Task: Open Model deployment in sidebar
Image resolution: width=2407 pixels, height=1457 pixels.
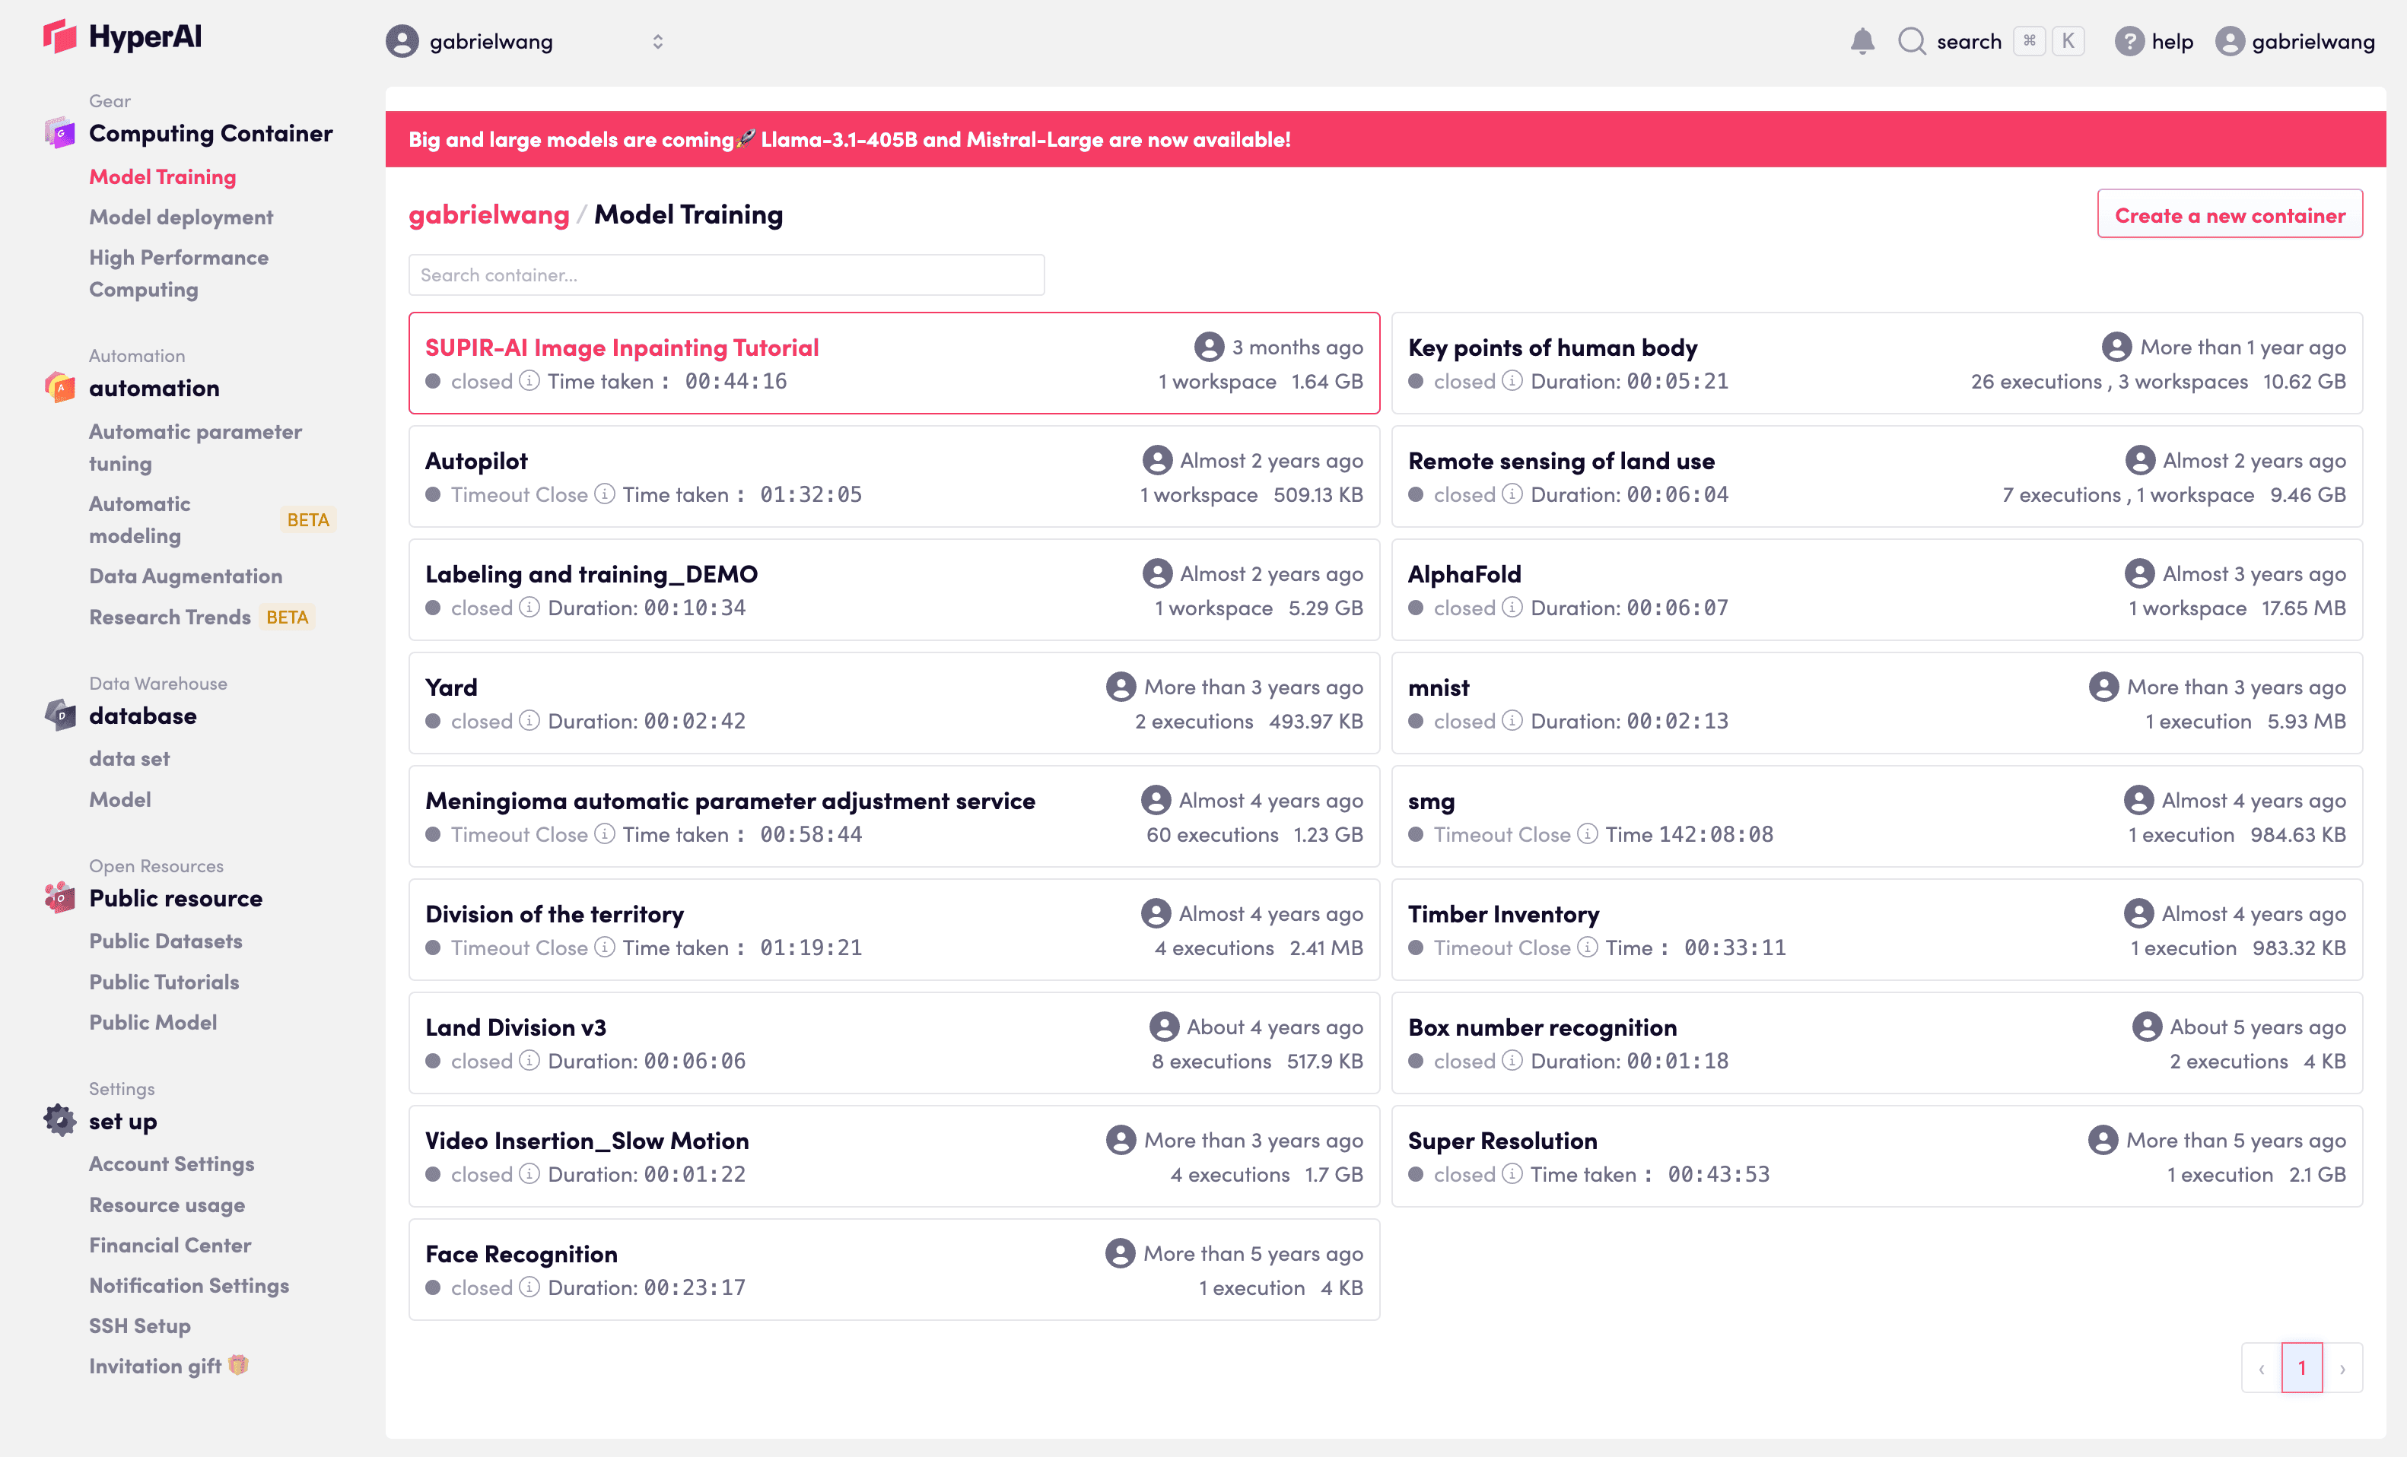Action: [181, 217]
